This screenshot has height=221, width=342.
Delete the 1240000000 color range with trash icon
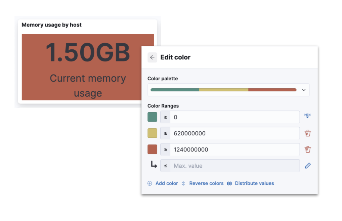click(x=308, y=149)
